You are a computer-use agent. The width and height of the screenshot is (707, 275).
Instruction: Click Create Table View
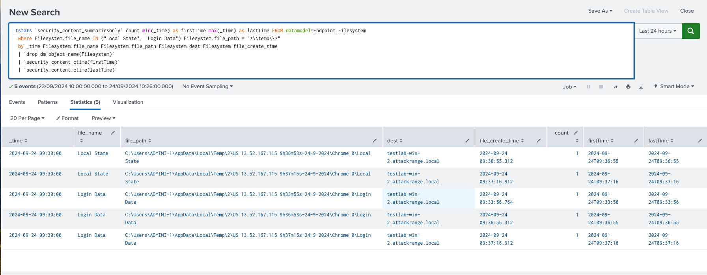pyautogui.click(x=646, y=11)
